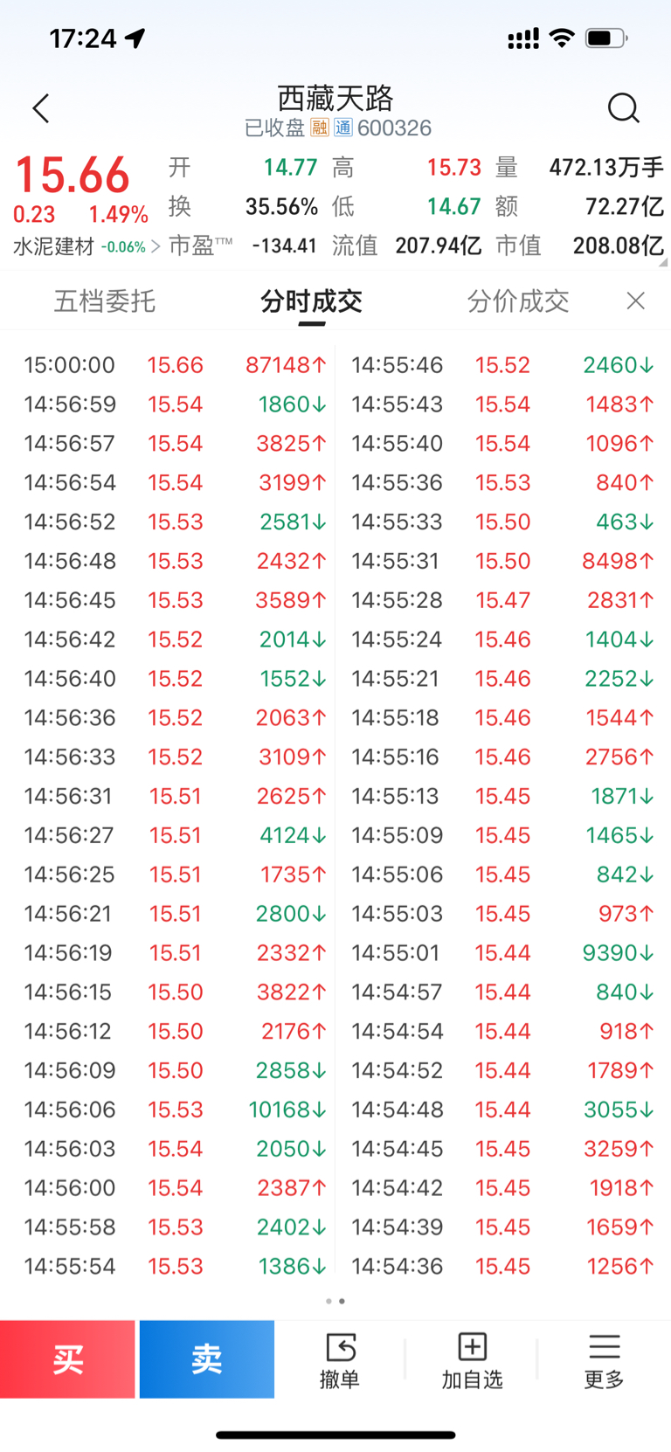Tap the orange 融 margin badge
Screen dimensions: 671x1452
[x=320, y=128]
